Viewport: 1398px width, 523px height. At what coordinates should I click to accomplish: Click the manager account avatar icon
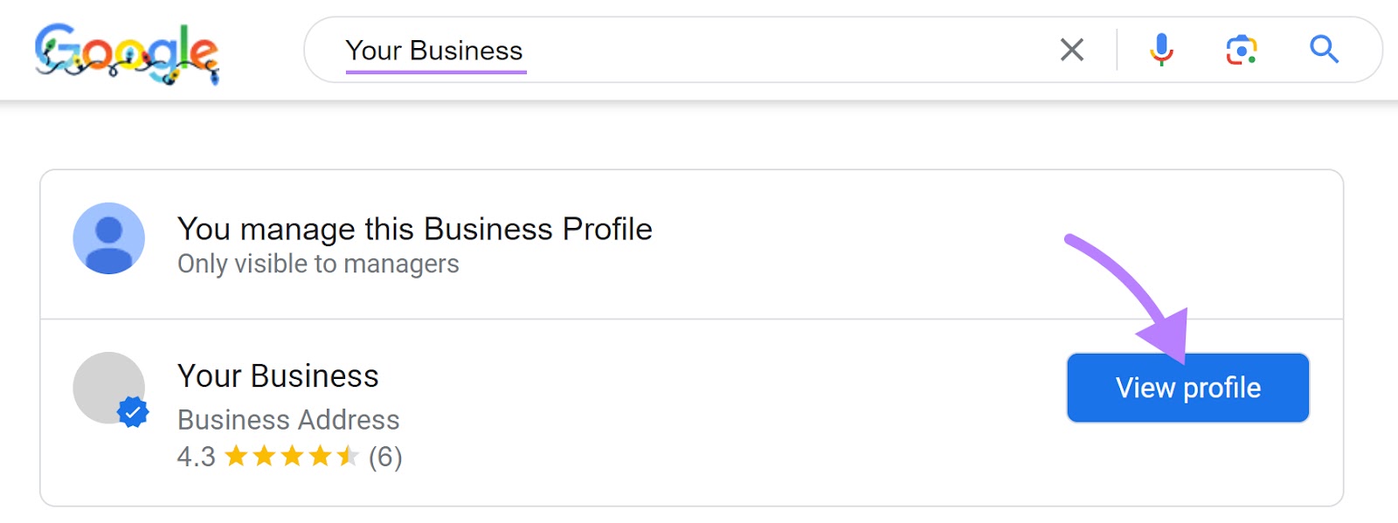(108, 239)
